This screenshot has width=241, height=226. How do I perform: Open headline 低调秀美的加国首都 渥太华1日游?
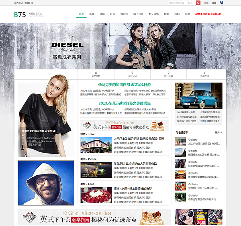[124, 85]
